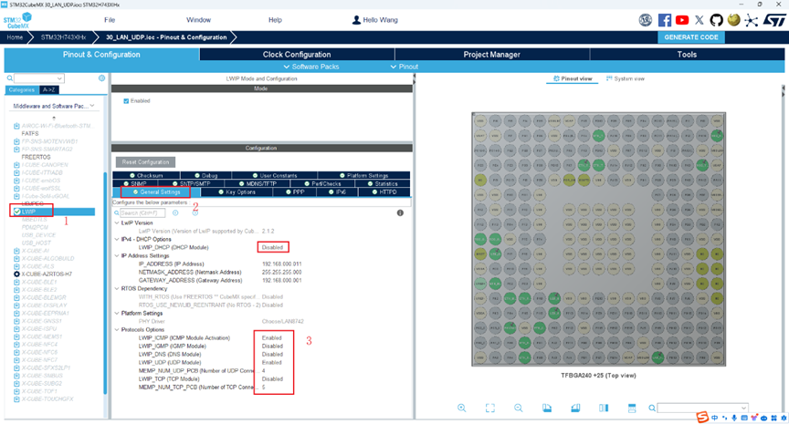The height and width of the screenshot is (424, 789).
Task: Go to Home breadcrumb
Action: pos(15,37)
